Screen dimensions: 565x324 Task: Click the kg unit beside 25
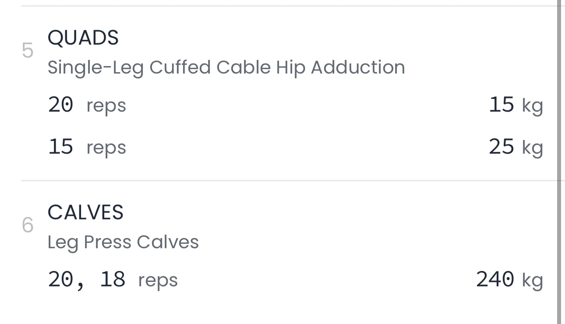[x=533, y=148]
